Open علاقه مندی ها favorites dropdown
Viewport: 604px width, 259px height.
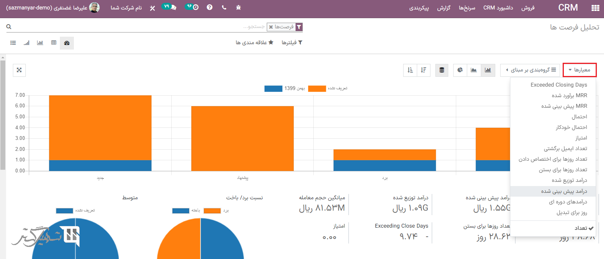(x=254, y=43)
